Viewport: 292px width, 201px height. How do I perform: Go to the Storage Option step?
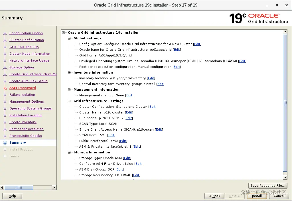pyautogui.click(x=22, y=67)
